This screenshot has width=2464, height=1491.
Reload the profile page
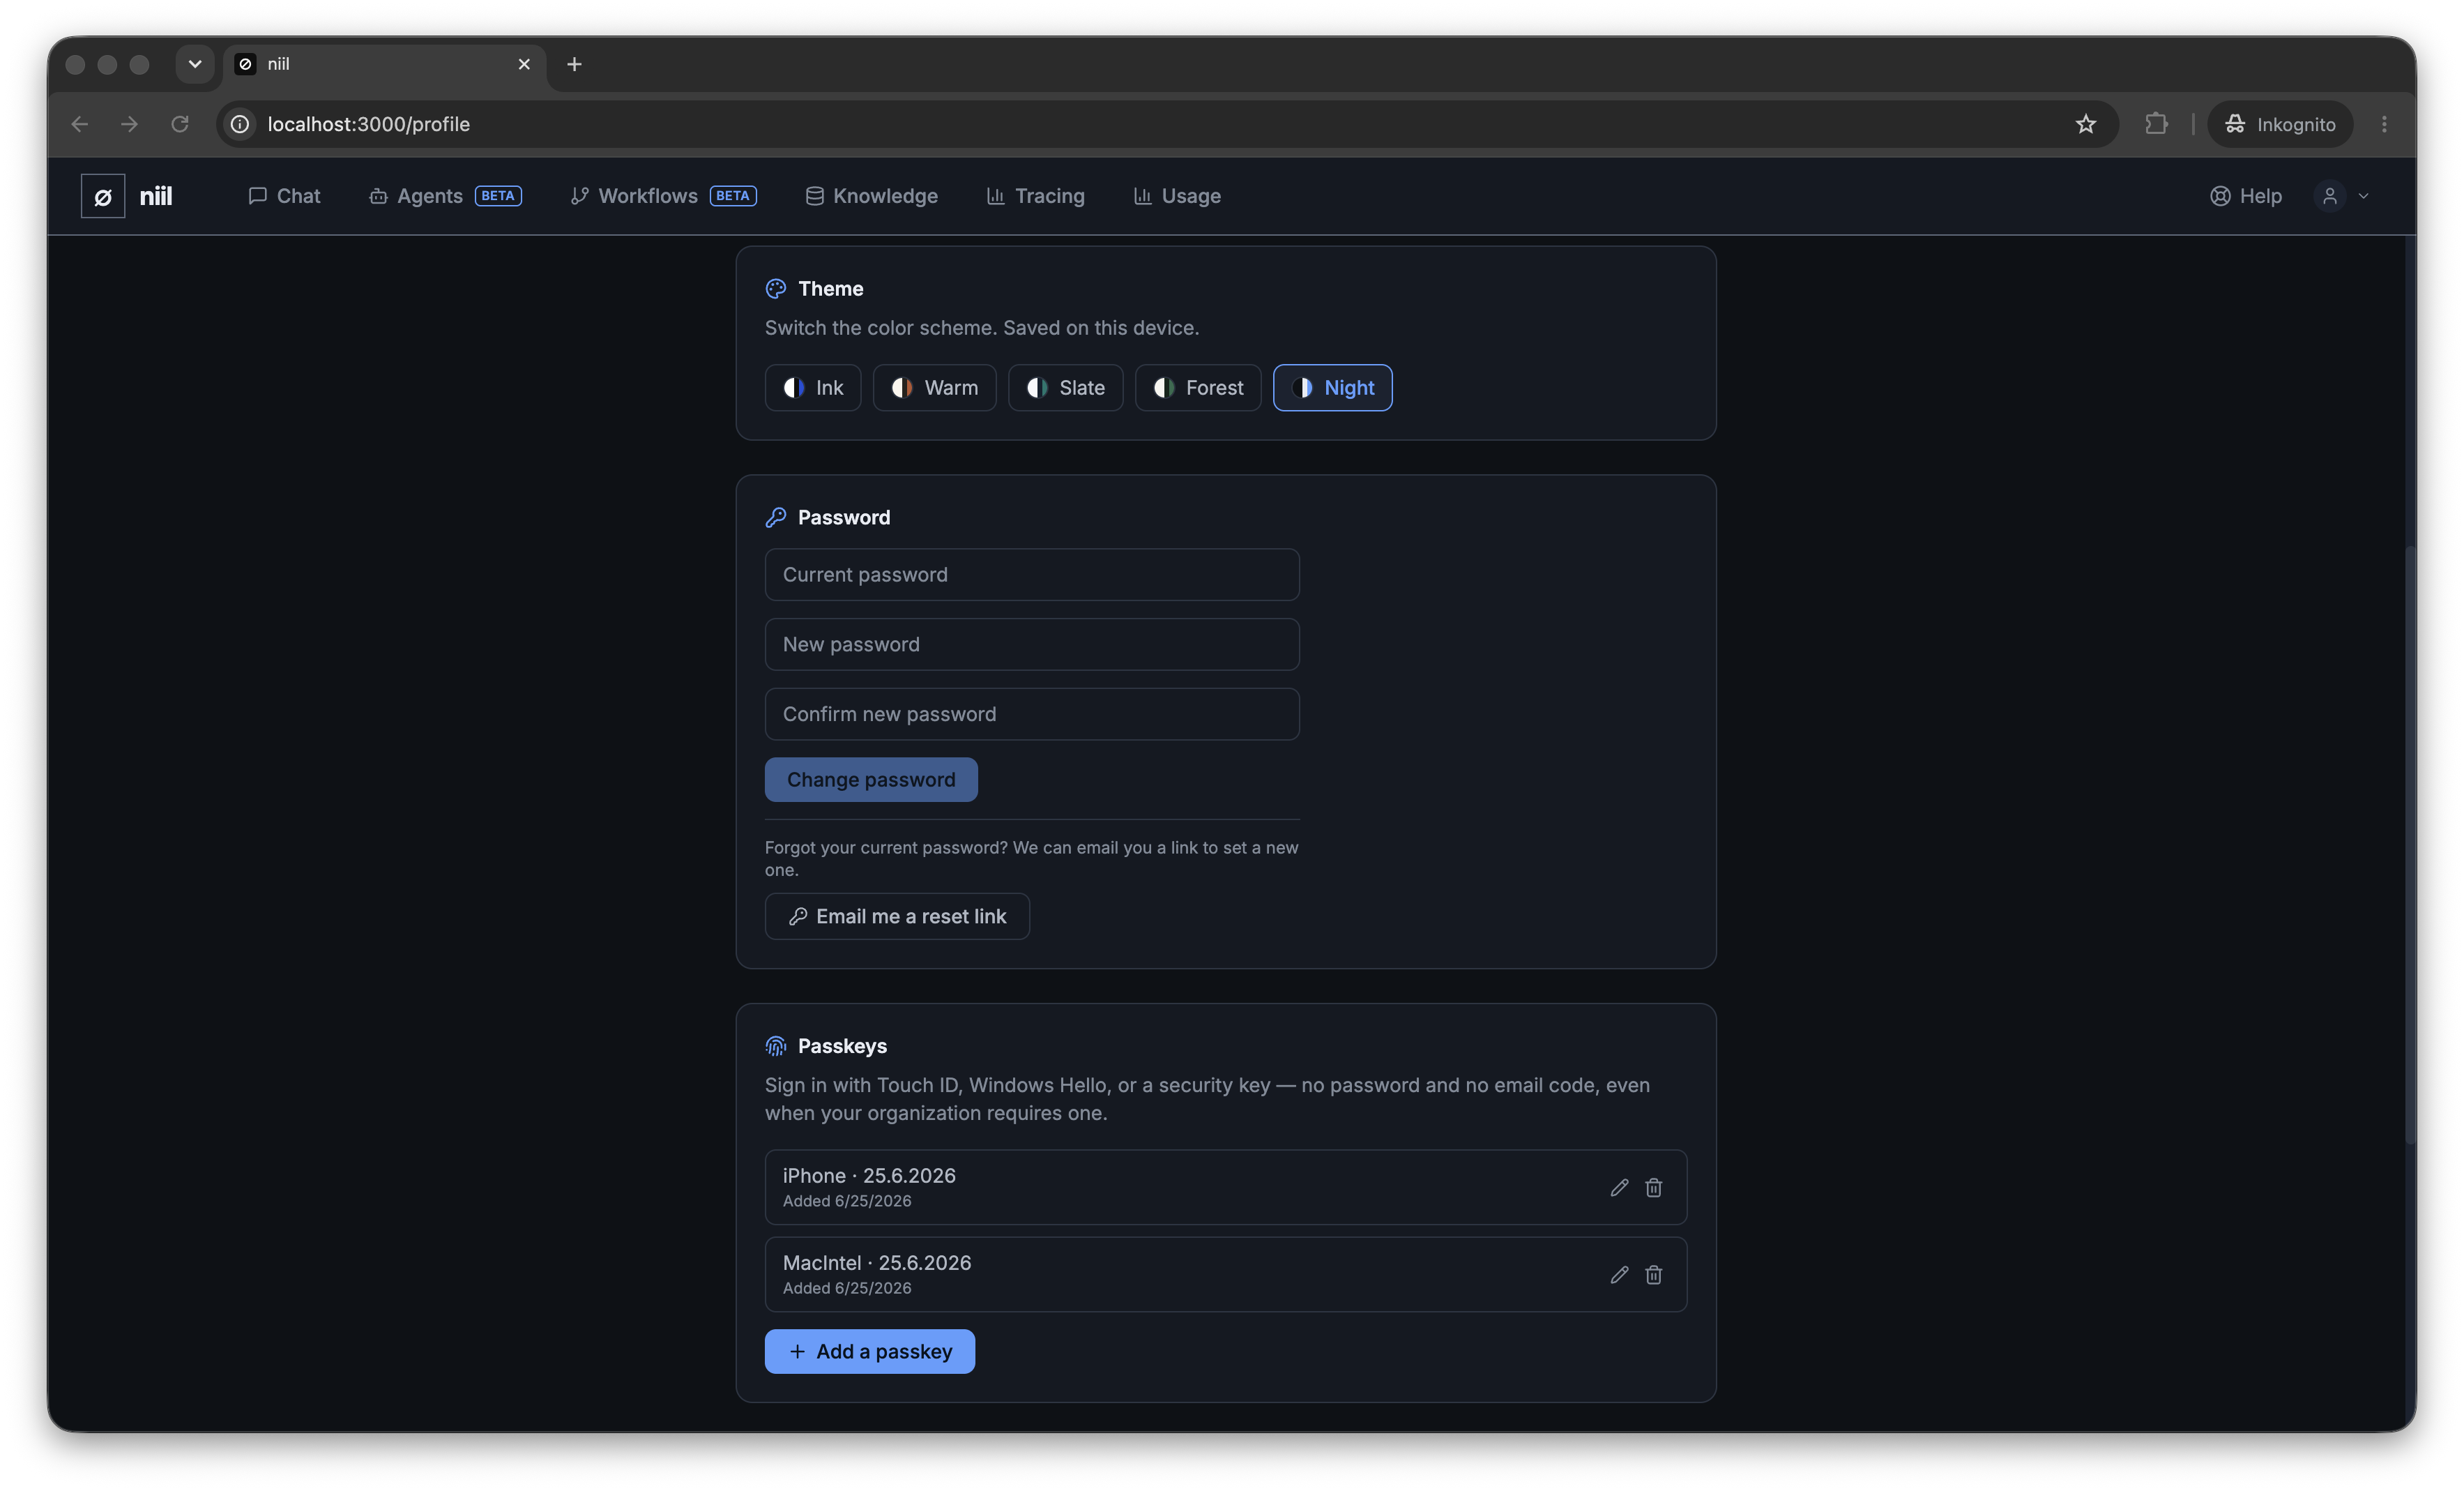click(180, 124)
